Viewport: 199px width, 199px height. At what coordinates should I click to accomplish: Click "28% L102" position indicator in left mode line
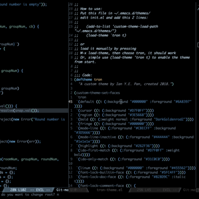pos(18,190)
